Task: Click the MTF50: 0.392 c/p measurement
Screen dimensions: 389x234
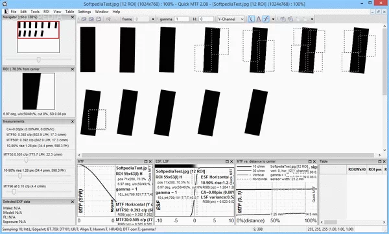Action: 36,134
